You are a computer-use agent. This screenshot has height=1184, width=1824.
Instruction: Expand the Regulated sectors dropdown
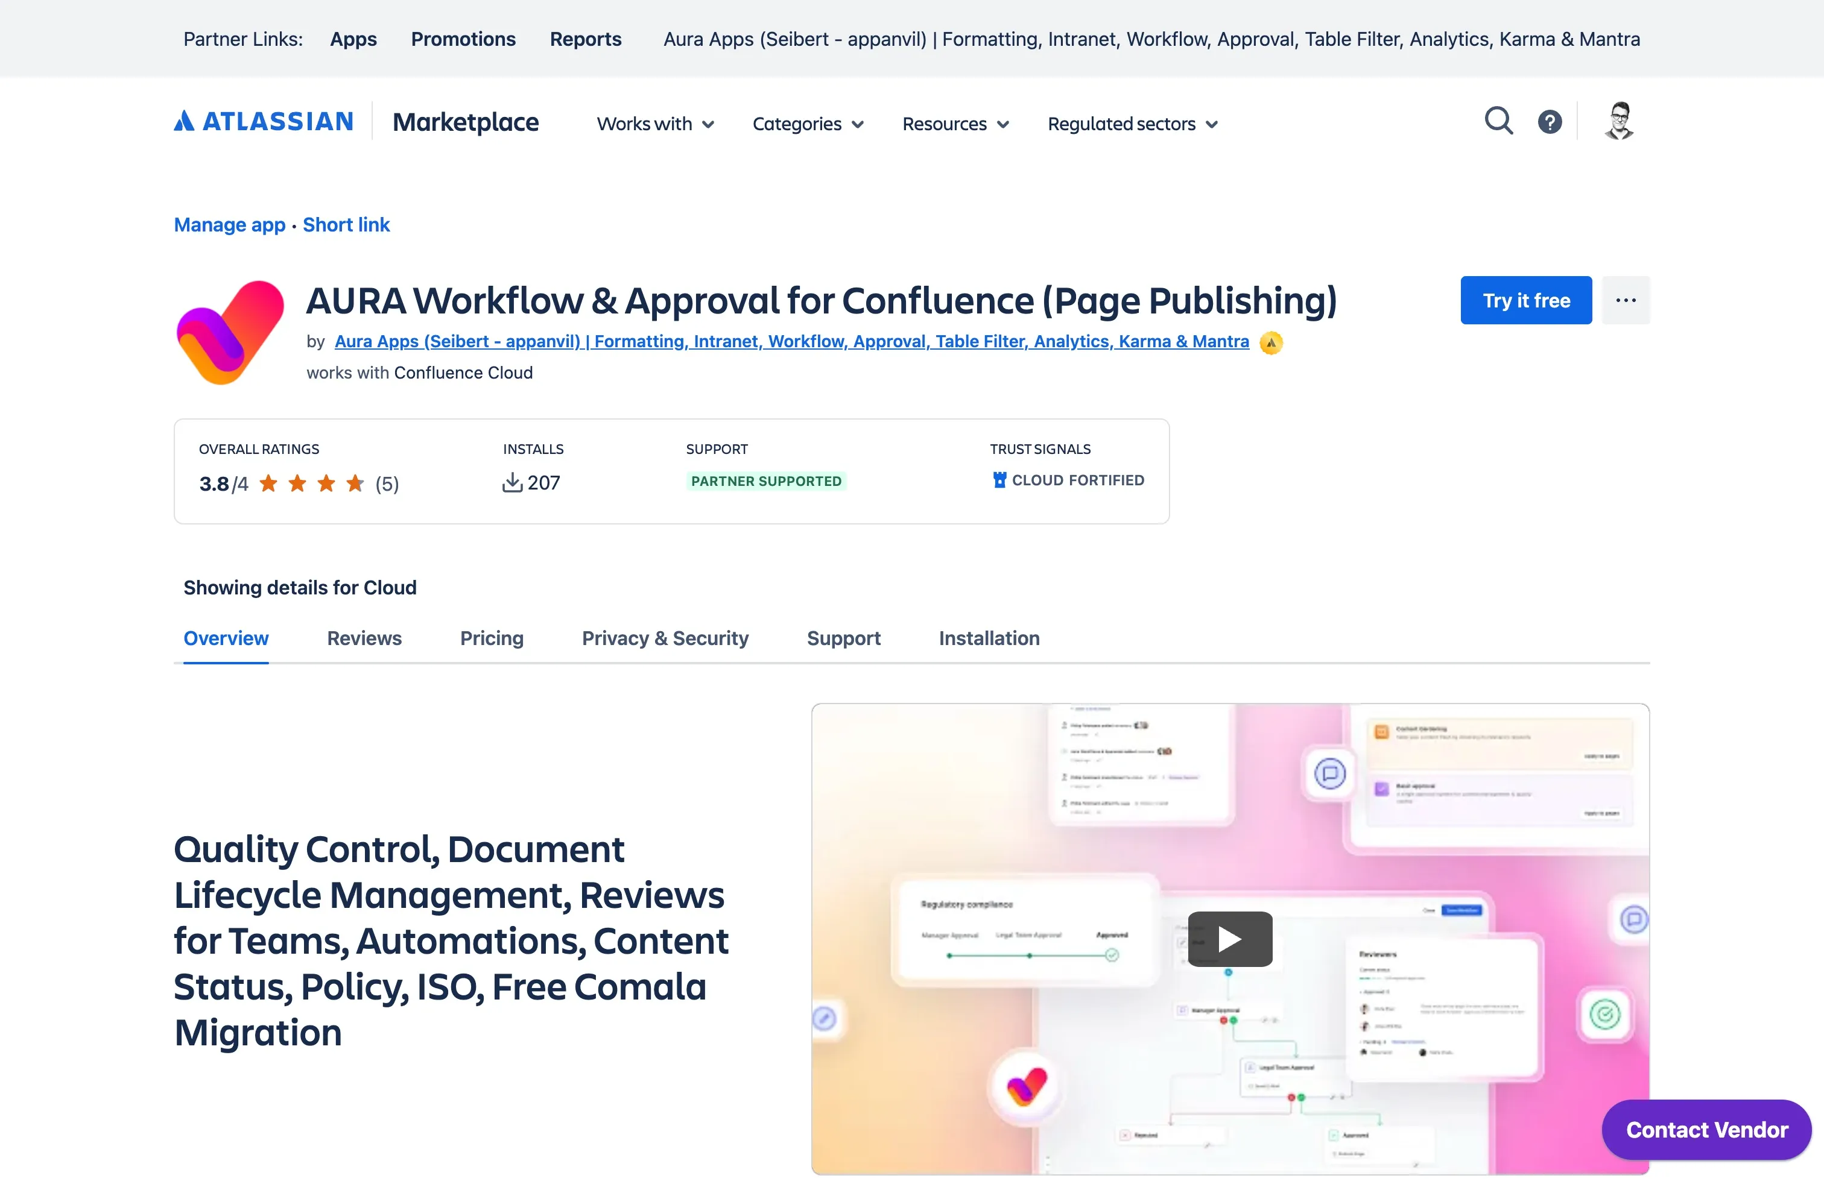[x=1133, y=124]
